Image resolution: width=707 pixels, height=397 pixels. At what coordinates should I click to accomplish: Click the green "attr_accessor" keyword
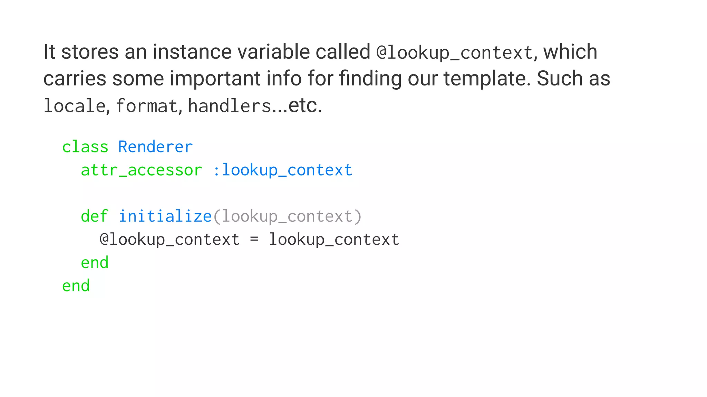pos(142,170)
